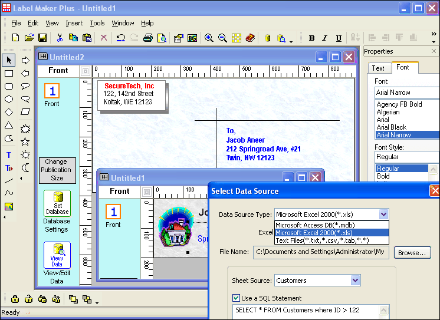Open View/Edit Data icon

point(57,255)
